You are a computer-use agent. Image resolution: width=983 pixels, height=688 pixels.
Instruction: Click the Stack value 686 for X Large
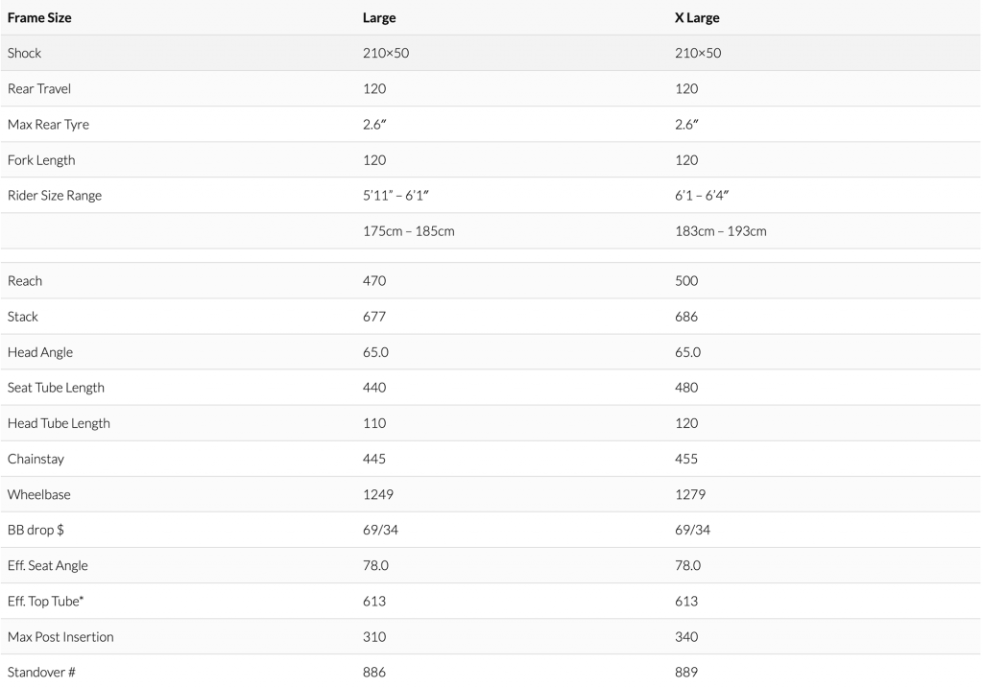coord(686,317)
